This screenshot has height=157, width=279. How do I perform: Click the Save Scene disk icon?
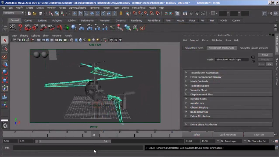click(x=41, y=13)
